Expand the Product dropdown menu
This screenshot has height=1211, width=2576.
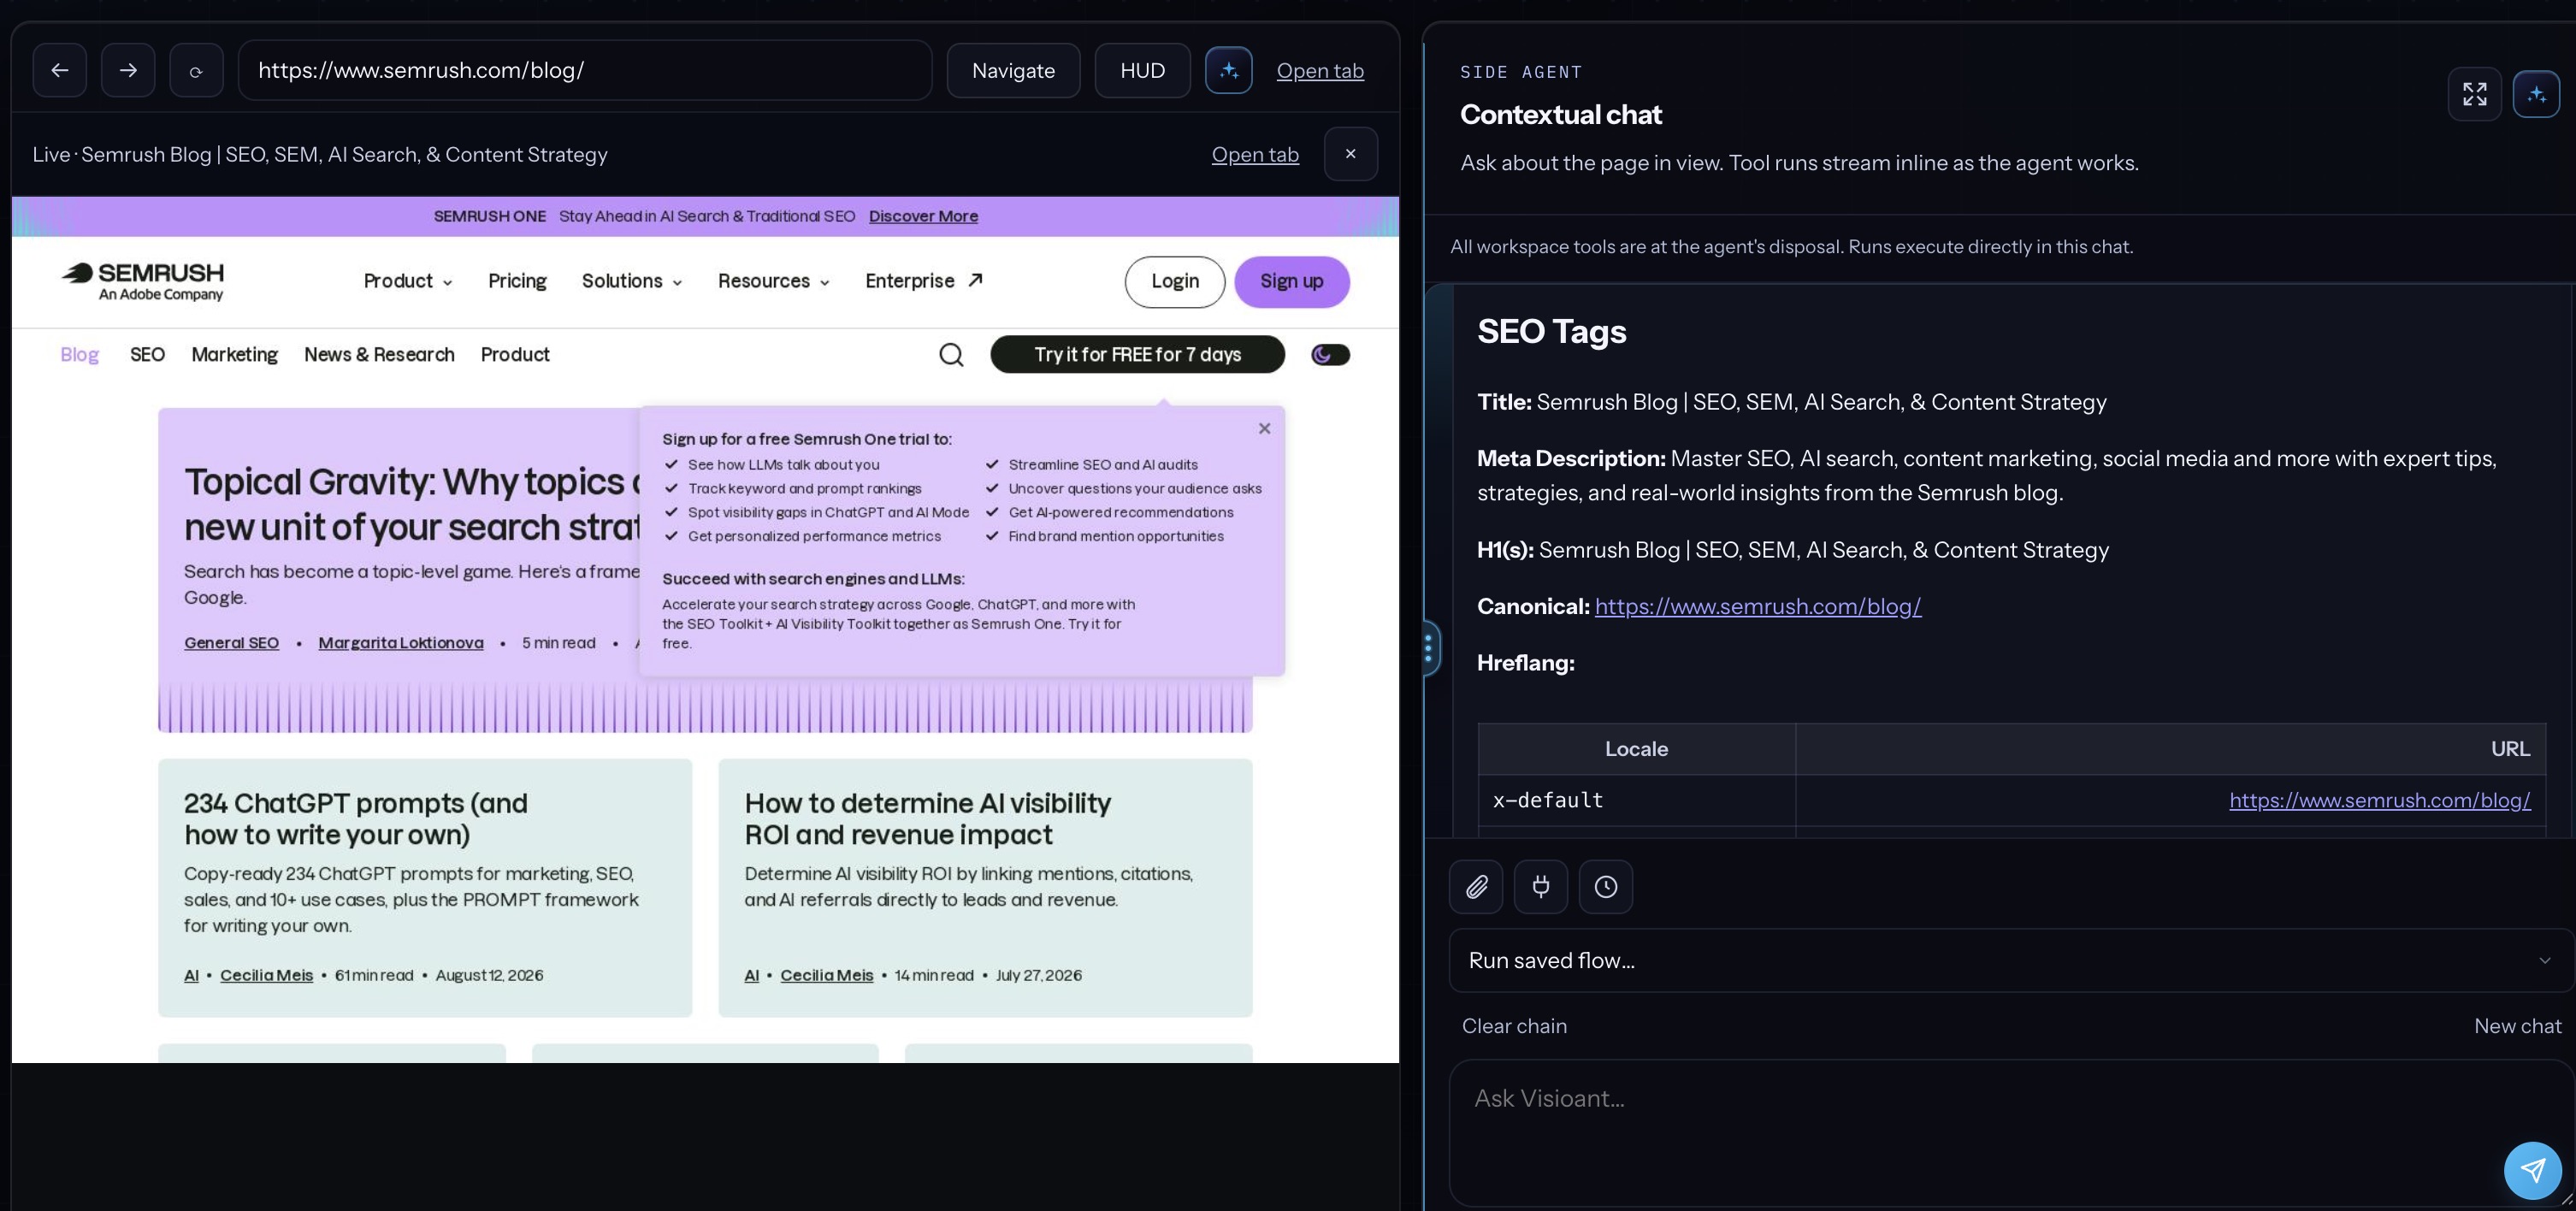(x=408, y=281)
